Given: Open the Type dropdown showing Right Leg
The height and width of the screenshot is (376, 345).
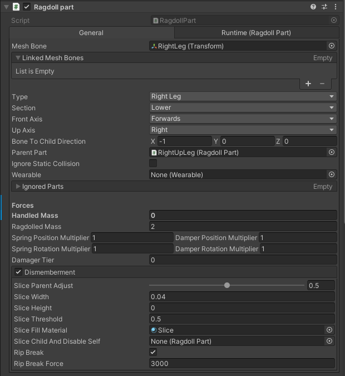Looking at the screenshot, I should [243, 96].
